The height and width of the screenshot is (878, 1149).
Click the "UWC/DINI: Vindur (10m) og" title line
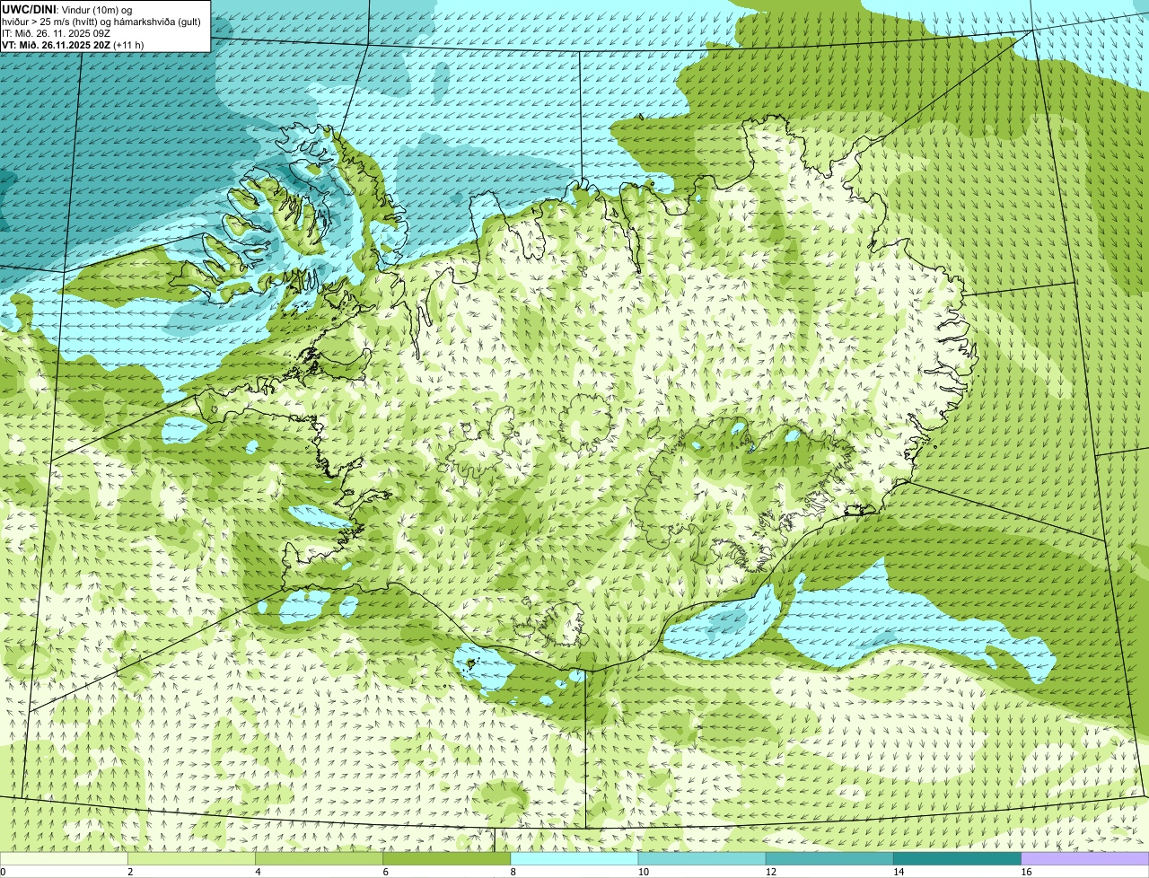[x=67, y=9]
